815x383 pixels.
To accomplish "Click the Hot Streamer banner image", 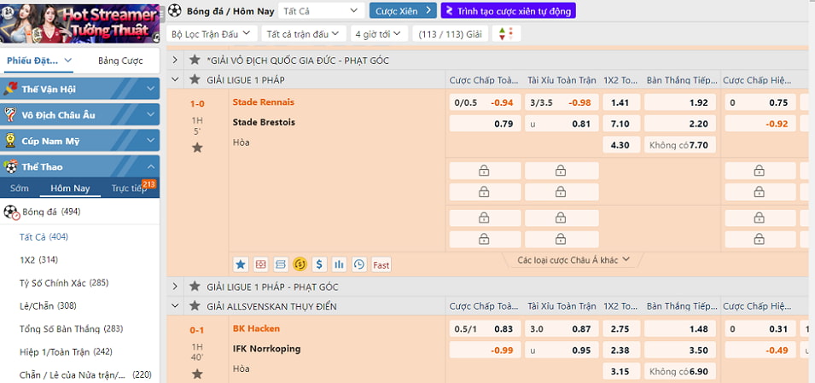I will pos(80,22).
